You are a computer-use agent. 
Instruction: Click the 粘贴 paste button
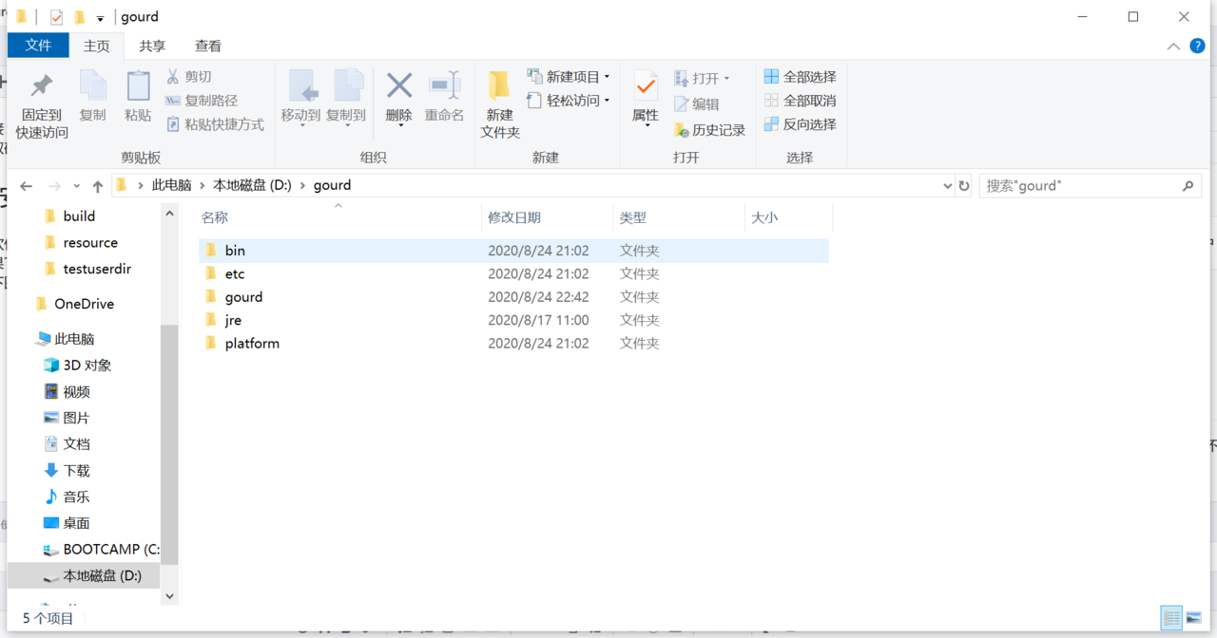coord(138,97)
